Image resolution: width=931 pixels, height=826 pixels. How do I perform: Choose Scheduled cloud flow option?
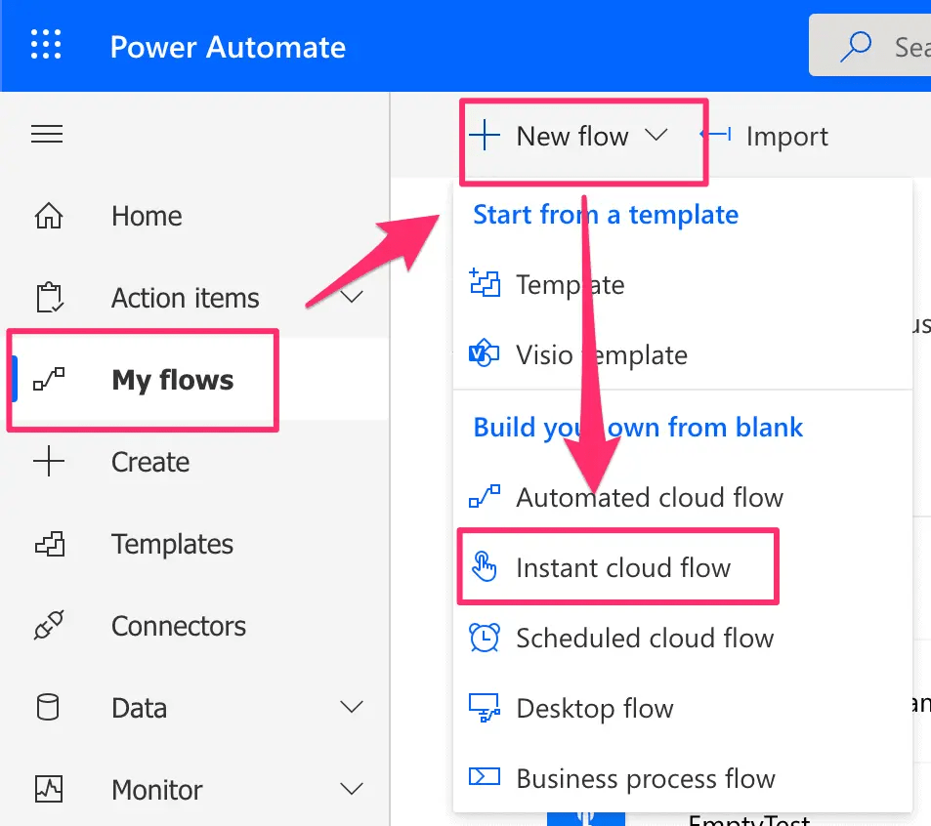(644, 638)
